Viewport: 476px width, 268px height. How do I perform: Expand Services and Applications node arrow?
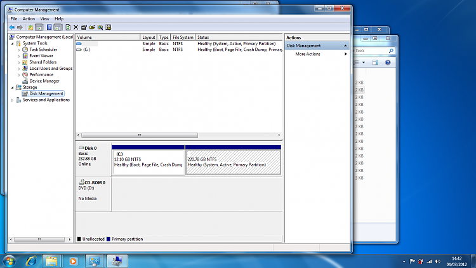point(13,100)
